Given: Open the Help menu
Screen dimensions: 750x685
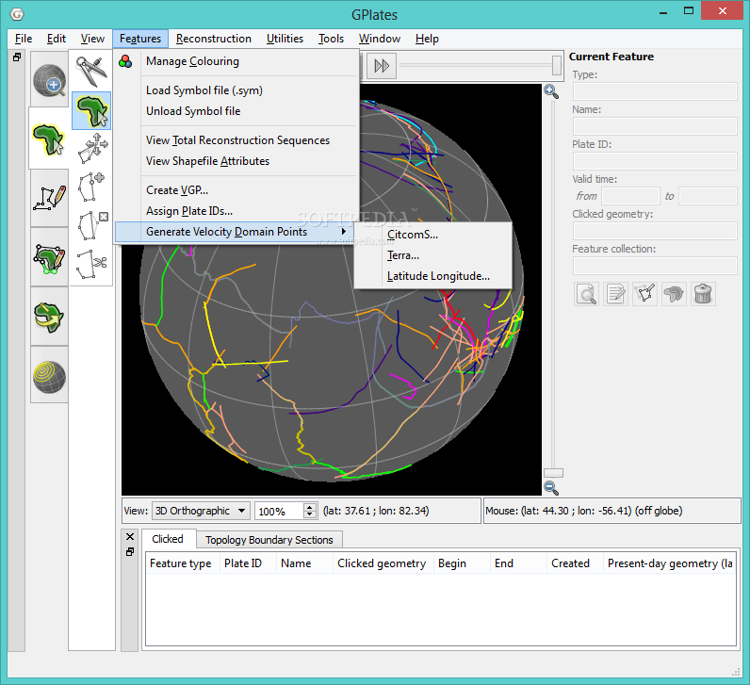Looking at the screenshot, I should 427,39.
